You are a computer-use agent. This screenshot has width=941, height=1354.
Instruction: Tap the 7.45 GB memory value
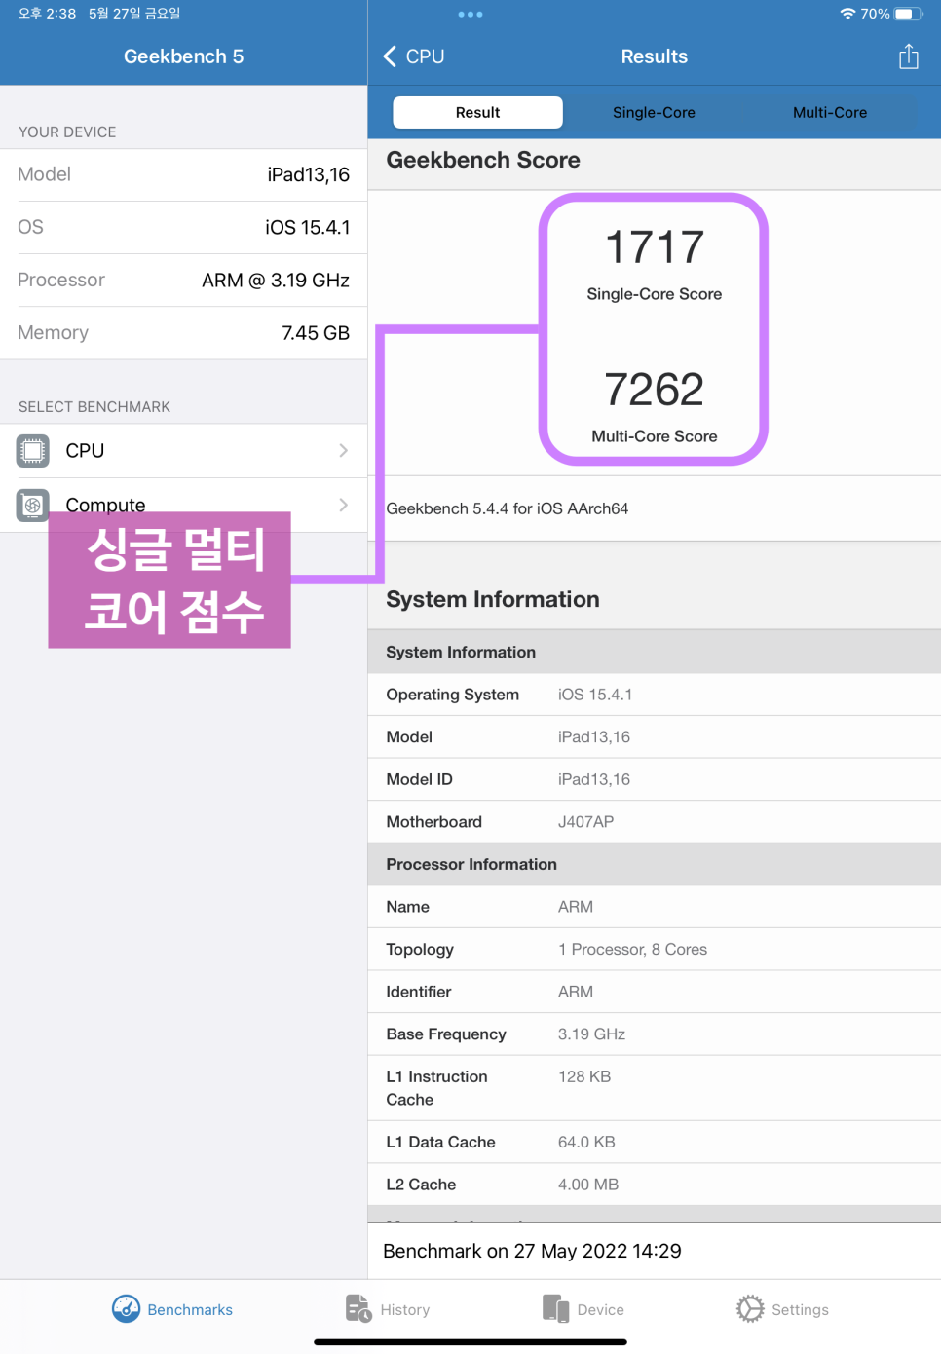tap(316, 332)
